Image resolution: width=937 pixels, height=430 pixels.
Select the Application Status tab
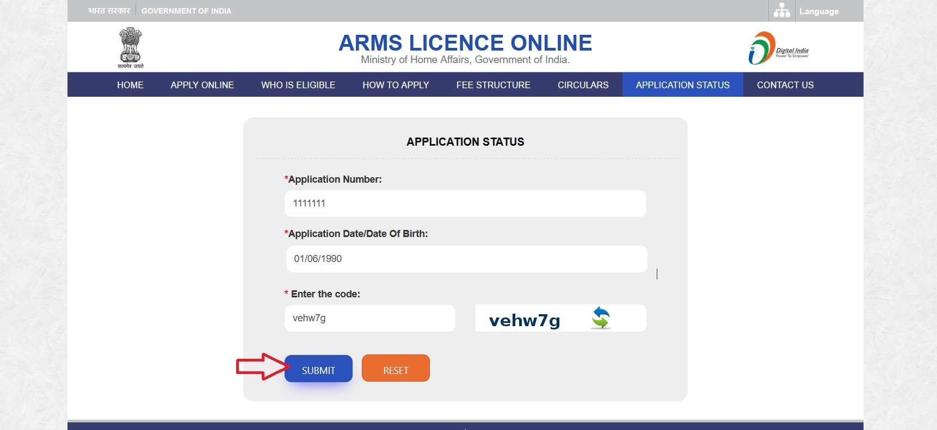(x=682, y=85)
